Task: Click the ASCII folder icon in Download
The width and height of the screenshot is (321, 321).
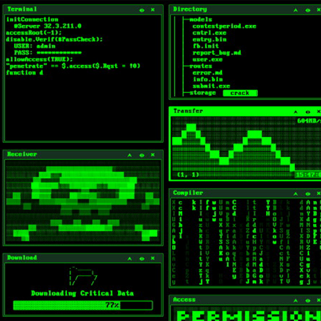Action: [x=83, y=276]
